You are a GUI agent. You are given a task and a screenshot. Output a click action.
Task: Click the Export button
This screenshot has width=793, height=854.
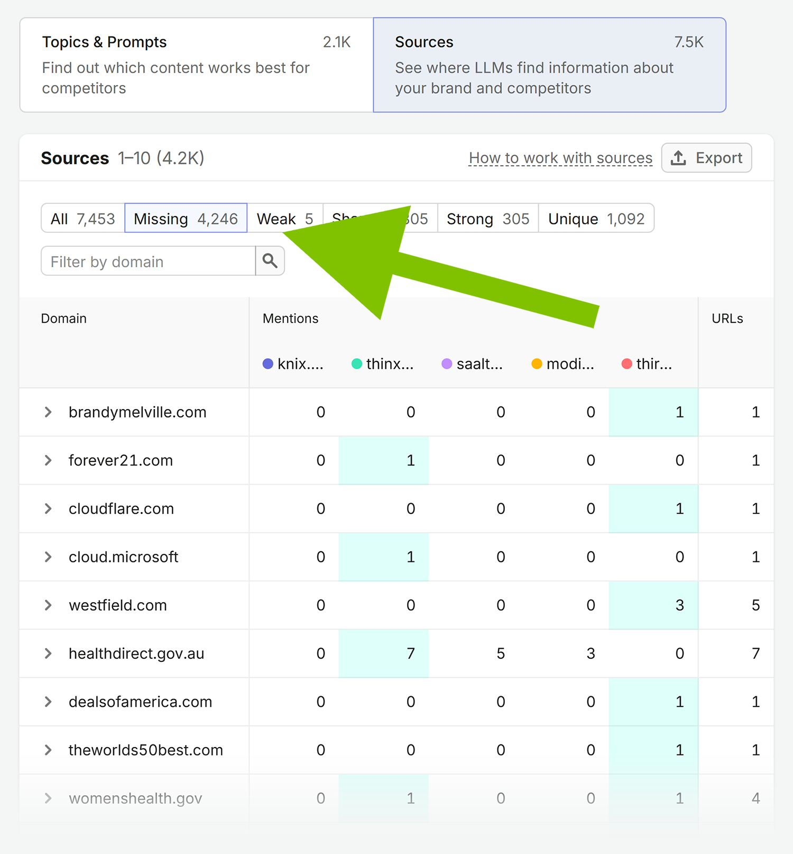click(x=707, y=158)
